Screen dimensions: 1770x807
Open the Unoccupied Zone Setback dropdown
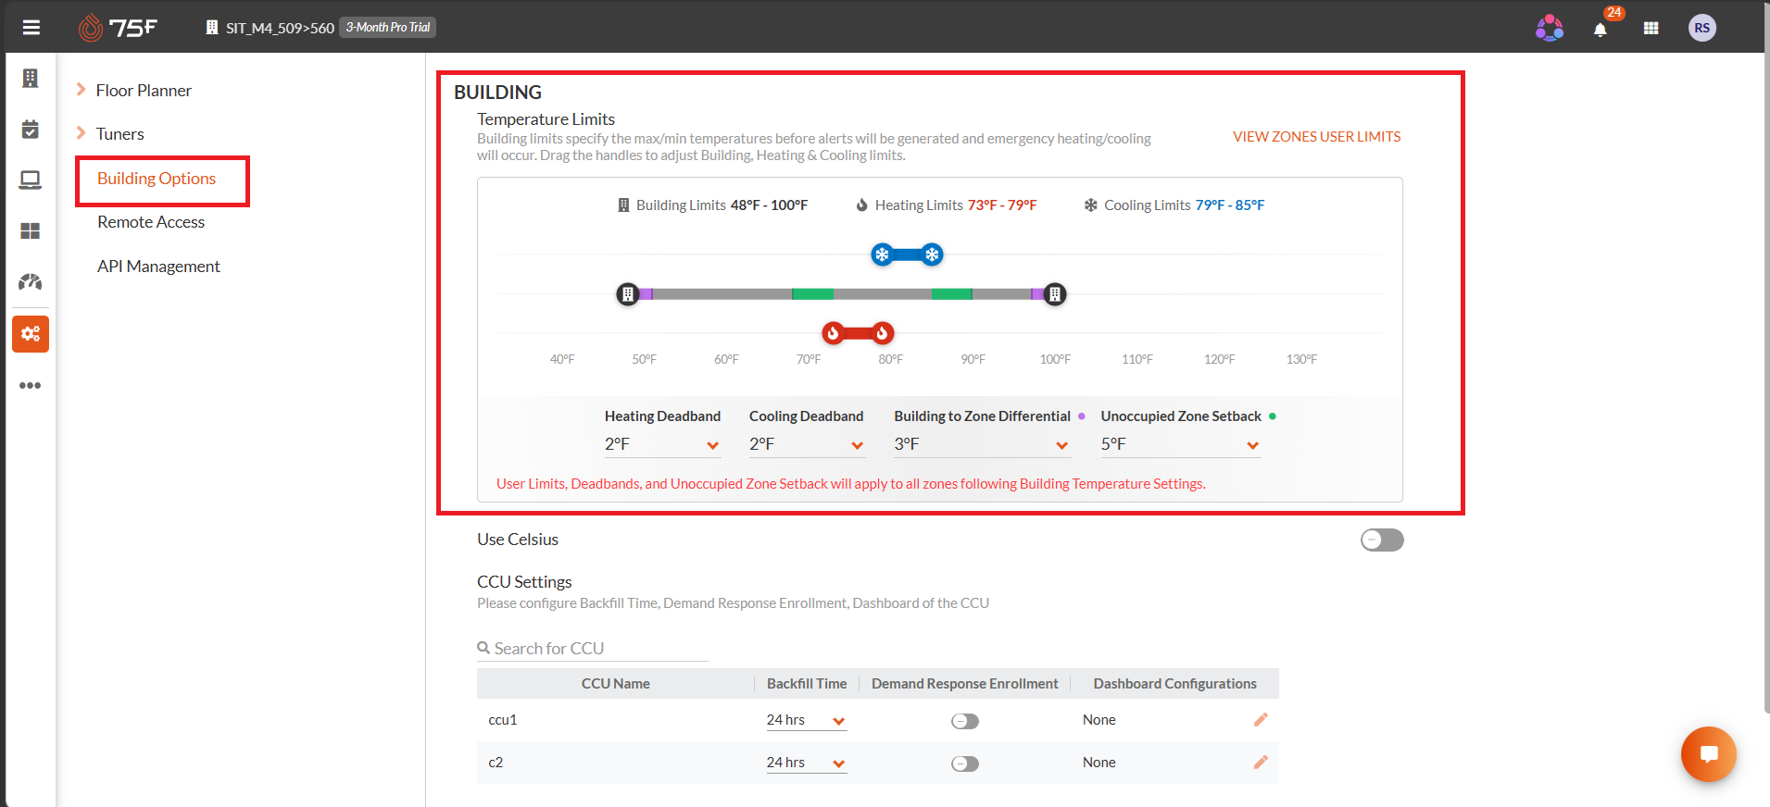pos(1180,444)
